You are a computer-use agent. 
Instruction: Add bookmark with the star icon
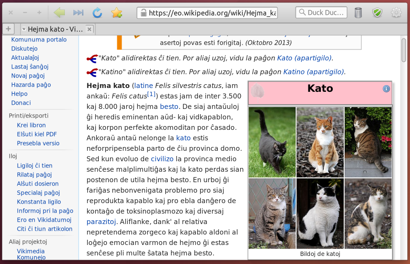pos(117,12)
